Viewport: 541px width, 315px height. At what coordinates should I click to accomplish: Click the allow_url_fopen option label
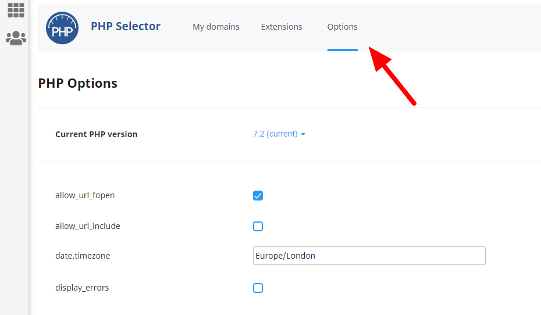point(85,195)
